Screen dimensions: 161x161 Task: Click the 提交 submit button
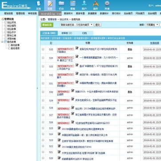click(x=98, y=25)
